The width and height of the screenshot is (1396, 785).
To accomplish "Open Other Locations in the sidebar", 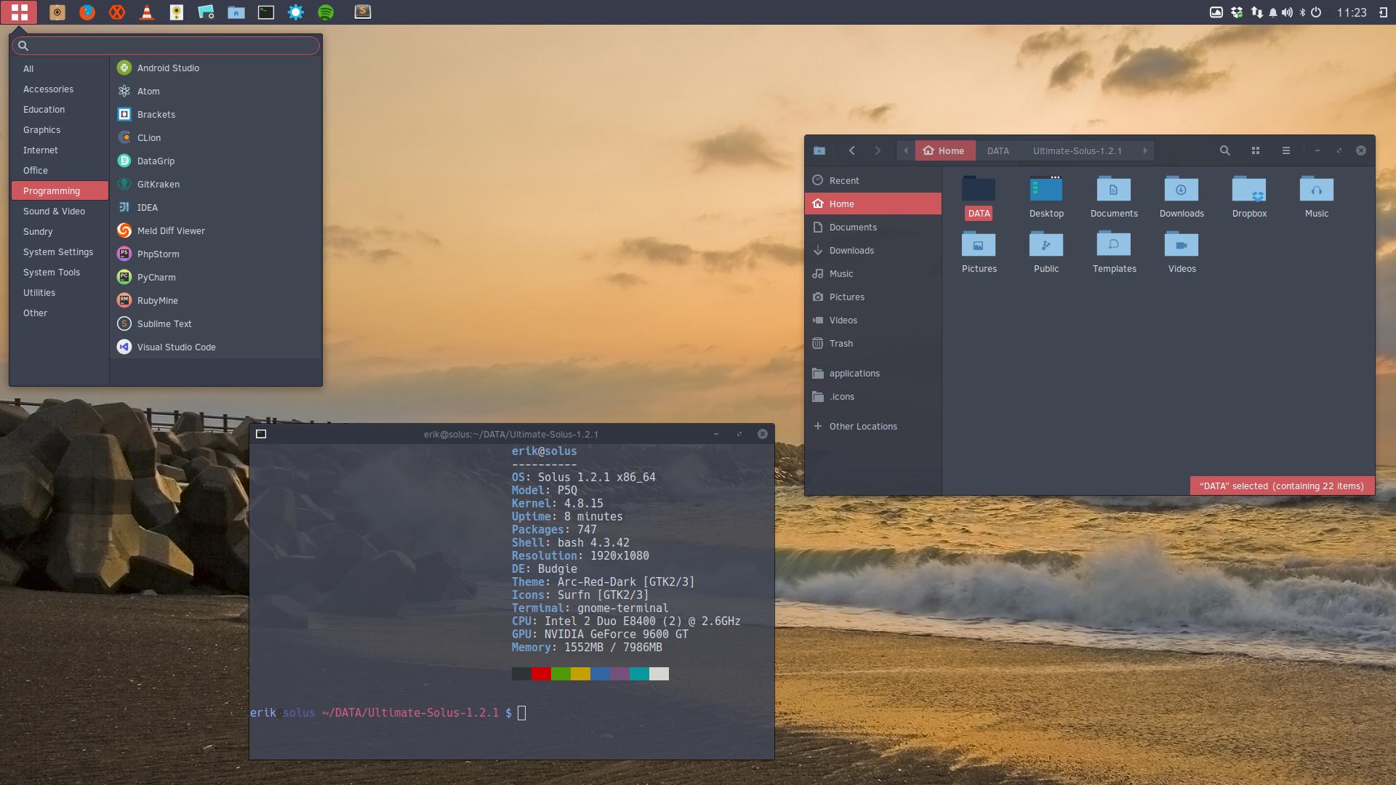I will [873, 426].
